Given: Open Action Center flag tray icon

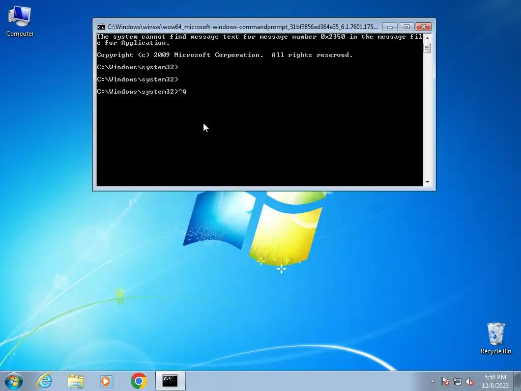Looking at the screenshot, I should click(445, 382).
